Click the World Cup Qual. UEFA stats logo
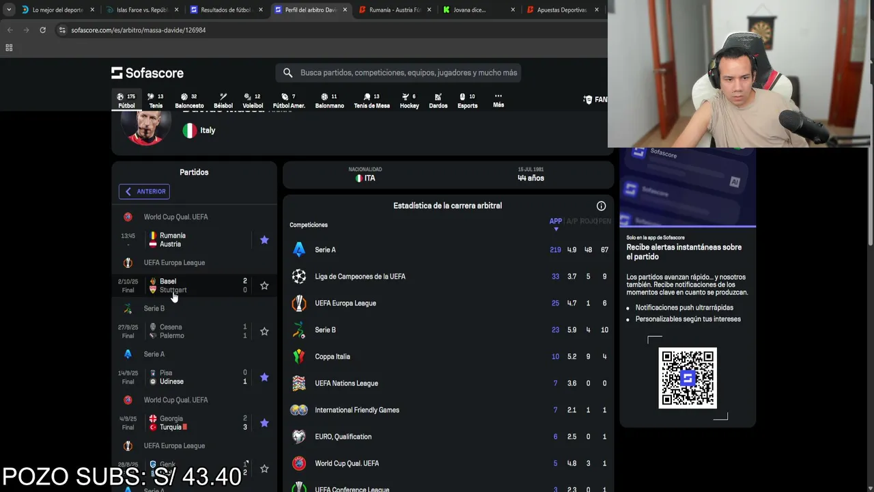 point(299,463)
